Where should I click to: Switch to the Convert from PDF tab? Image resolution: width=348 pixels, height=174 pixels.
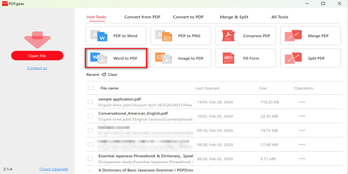(142, 17)
